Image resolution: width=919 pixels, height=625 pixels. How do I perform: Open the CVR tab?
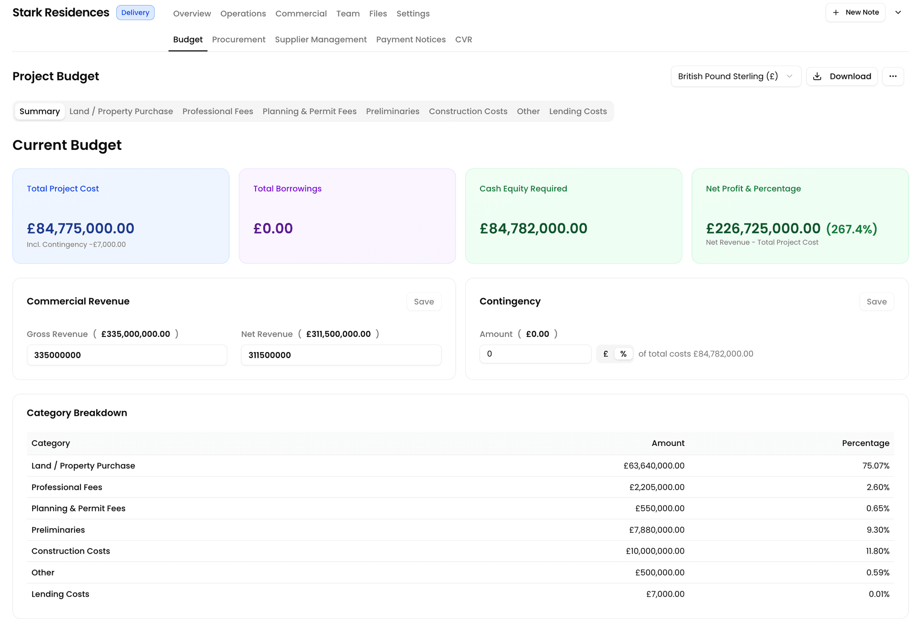pos(463,39)
